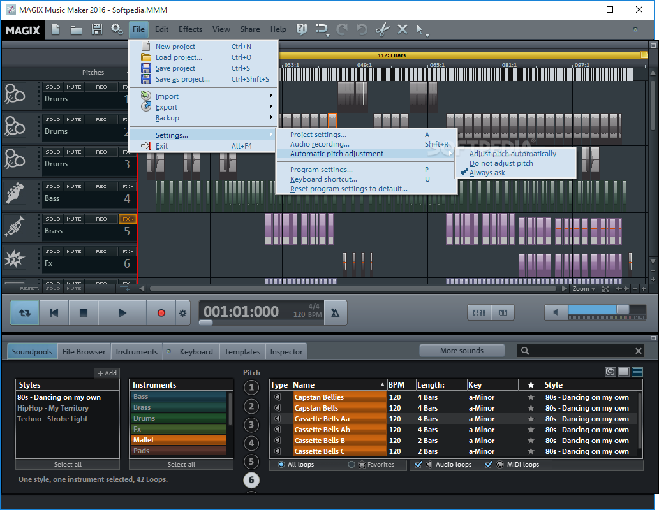Viewport: 659px width, 510px height.
Task: Toggle the loop playback button
Action: 25,313
